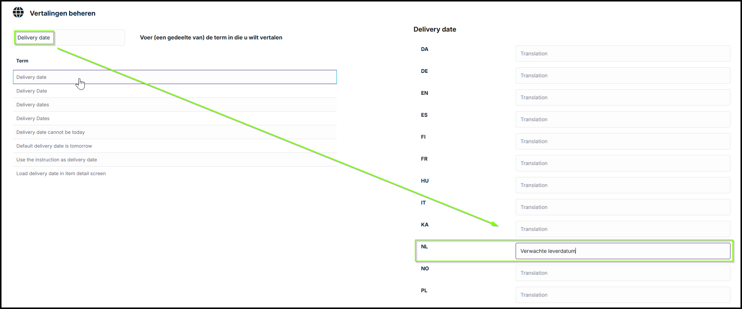Select the 'Delivery Date' capitalized term row
The height and width of the screenshot is (309, 742).
(x=175, y=91)
